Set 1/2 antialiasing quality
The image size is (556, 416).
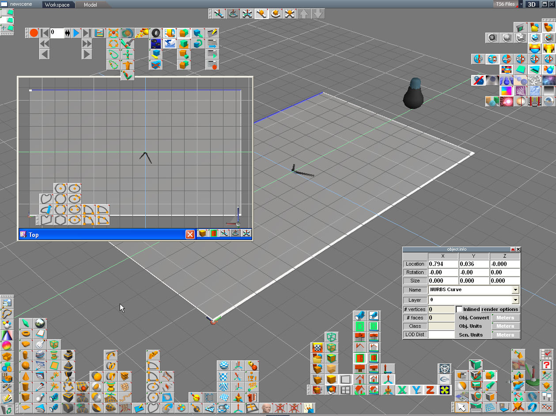click(x=478, y=59)
